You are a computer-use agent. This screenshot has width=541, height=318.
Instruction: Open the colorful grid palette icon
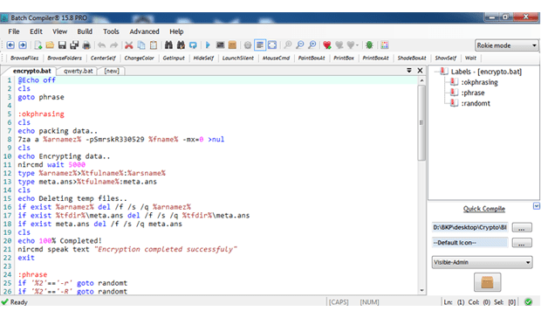tap(384, 45)
